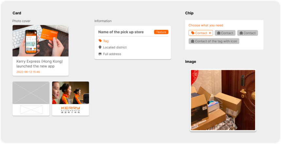Screen dimensions: 281x144
Task: Click the location pin icon beside Located district
Action: click(x=100, y=47)
